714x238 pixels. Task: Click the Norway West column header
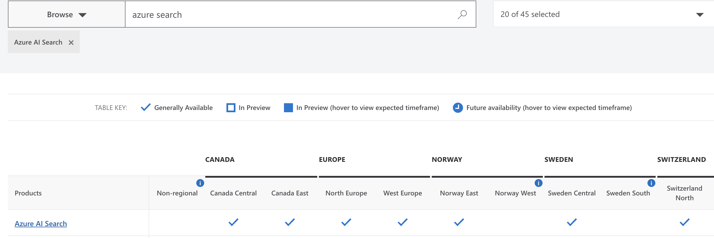(515, 193)
